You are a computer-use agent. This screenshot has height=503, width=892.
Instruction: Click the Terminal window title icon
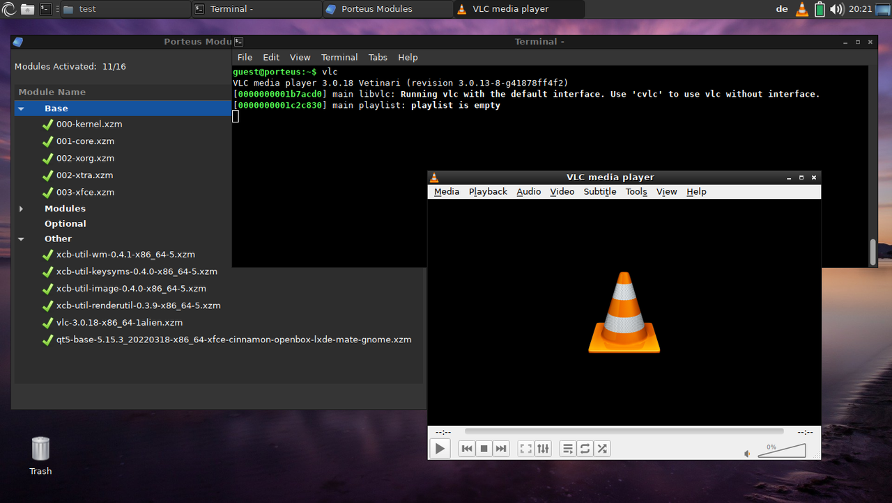238,42
